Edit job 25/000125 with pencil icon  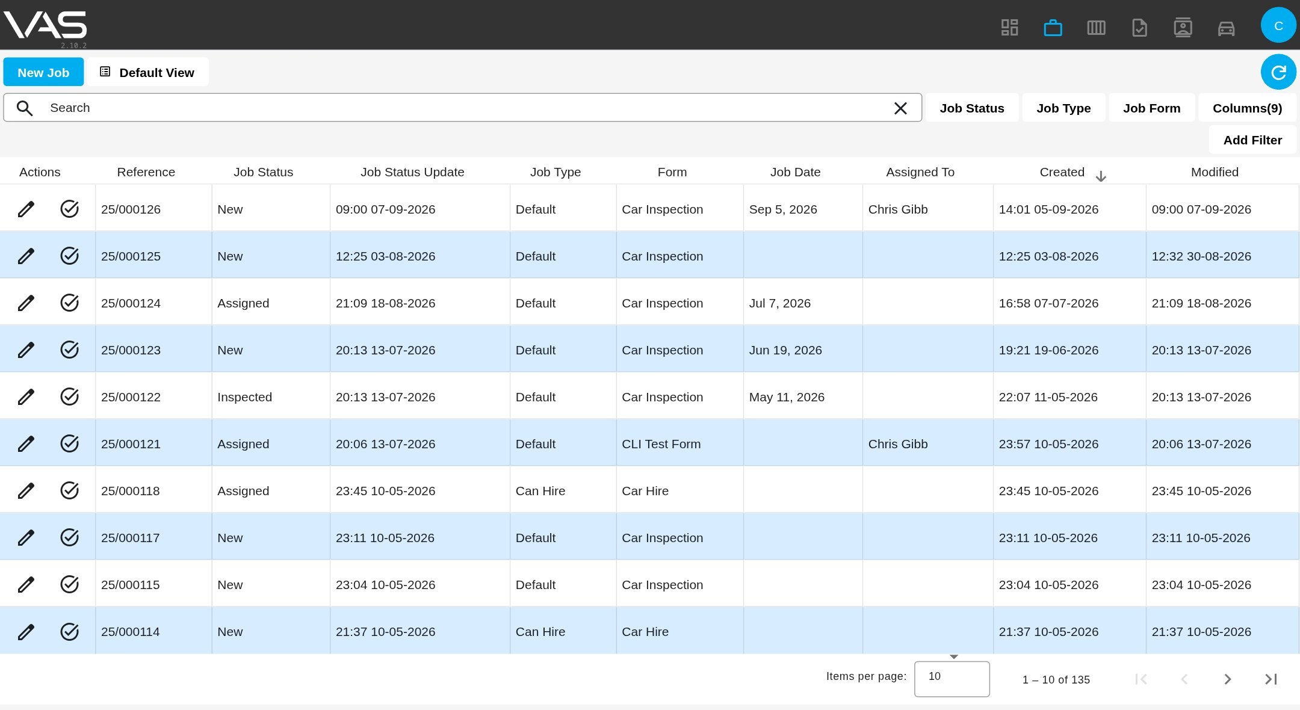[x=26, y=256]
